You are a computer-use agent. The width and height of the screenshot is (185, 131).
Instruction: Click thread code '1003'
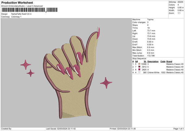pos(163,73)
